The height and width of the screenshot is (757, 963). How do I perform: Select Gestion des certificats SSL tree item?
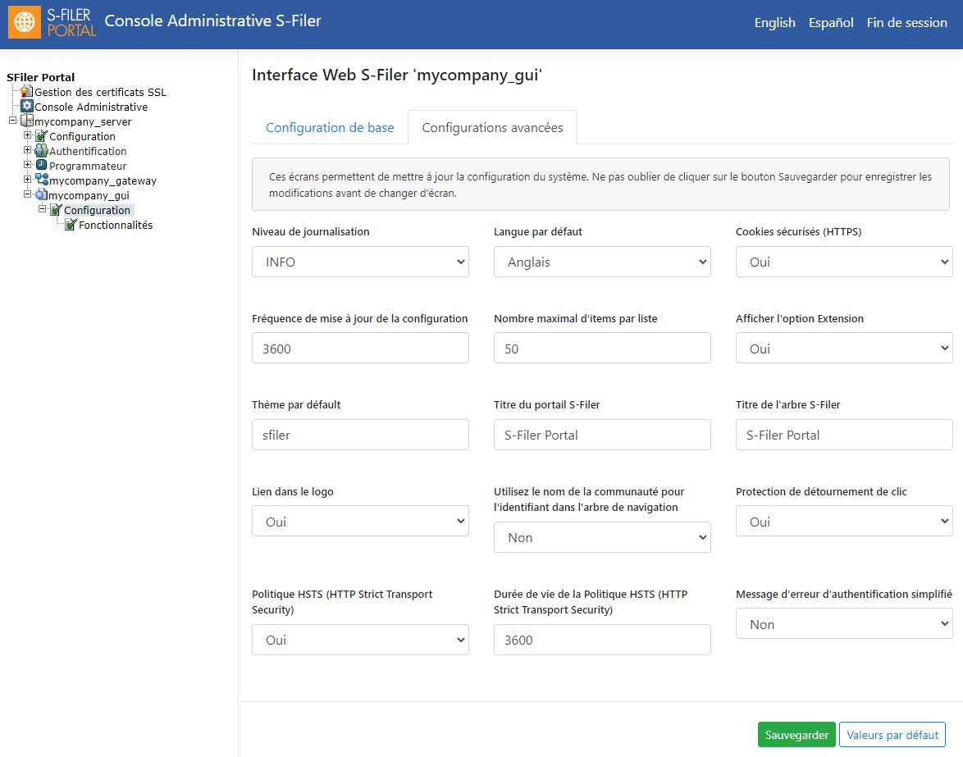pos(100,92)
